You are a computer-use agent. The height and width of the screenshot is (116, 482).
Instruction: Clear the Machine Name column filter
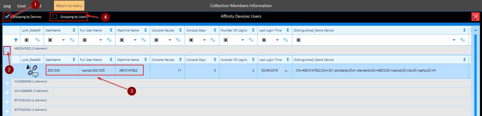144,40
